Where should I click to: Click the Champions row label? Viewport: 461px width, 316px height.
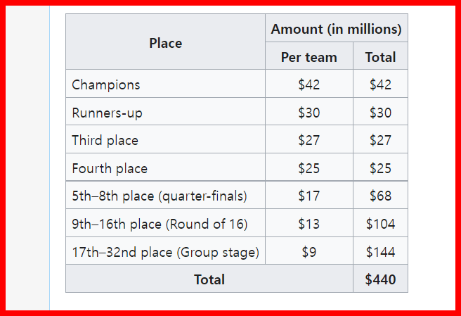(x=106, y=84)
